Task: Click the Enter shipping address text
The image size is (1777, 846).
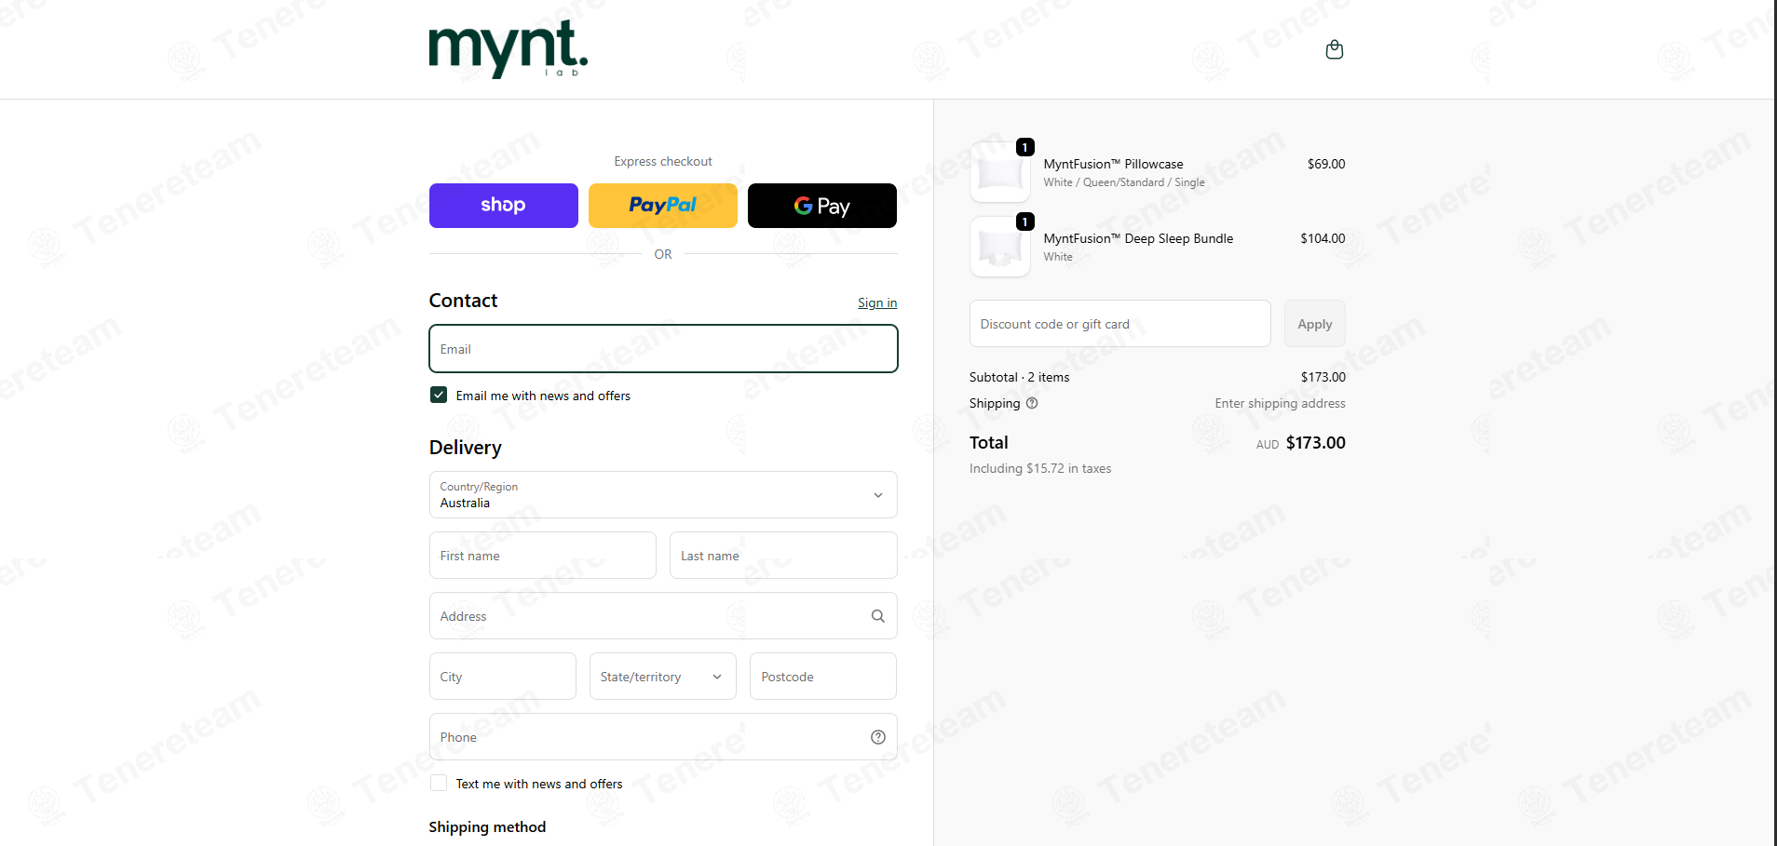Action: 1281,403
